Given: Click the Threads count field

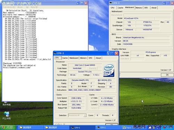Looking at the screenshot, I should [112, 115].
